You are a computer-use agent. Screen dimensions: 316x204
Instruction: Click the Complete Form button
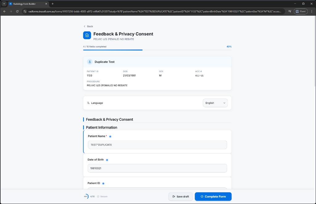click(x=213, y=197)
